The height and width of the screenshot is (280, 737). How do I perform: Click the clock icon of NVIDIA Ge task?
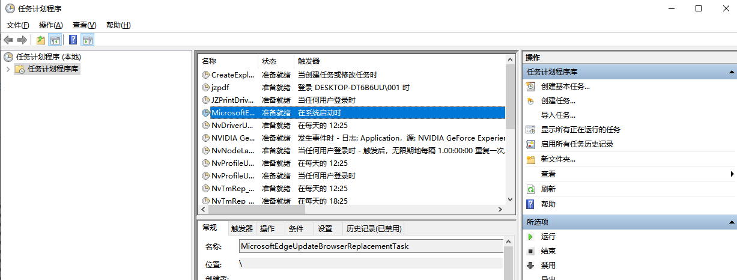point(205,138)
